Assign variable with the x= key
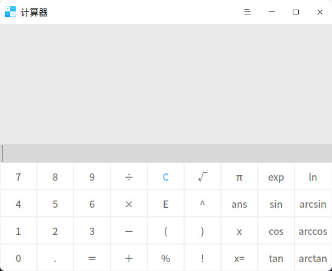 239,258
